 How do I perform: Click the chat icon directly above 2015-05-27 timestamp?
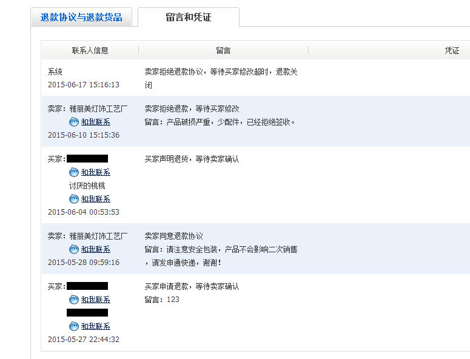point(74,326)
